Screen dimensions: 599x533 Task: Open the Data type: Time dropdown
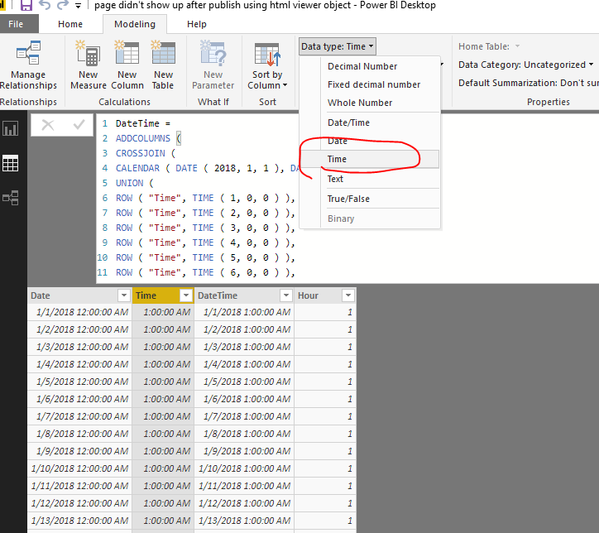[x=338, y=46]
